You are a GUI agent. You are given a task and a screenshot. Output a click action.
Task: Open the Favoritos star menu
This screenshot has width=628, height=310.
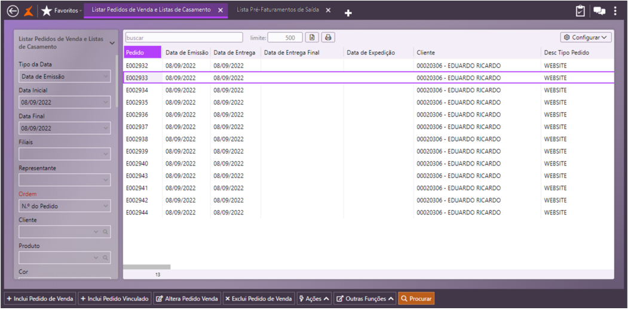(x=61, y=11)
